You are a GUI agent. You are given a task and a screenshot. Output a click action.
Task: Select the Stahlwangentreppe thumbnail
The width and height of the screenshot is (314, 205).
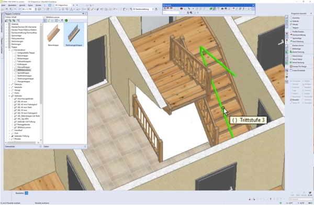coord(74,35)
